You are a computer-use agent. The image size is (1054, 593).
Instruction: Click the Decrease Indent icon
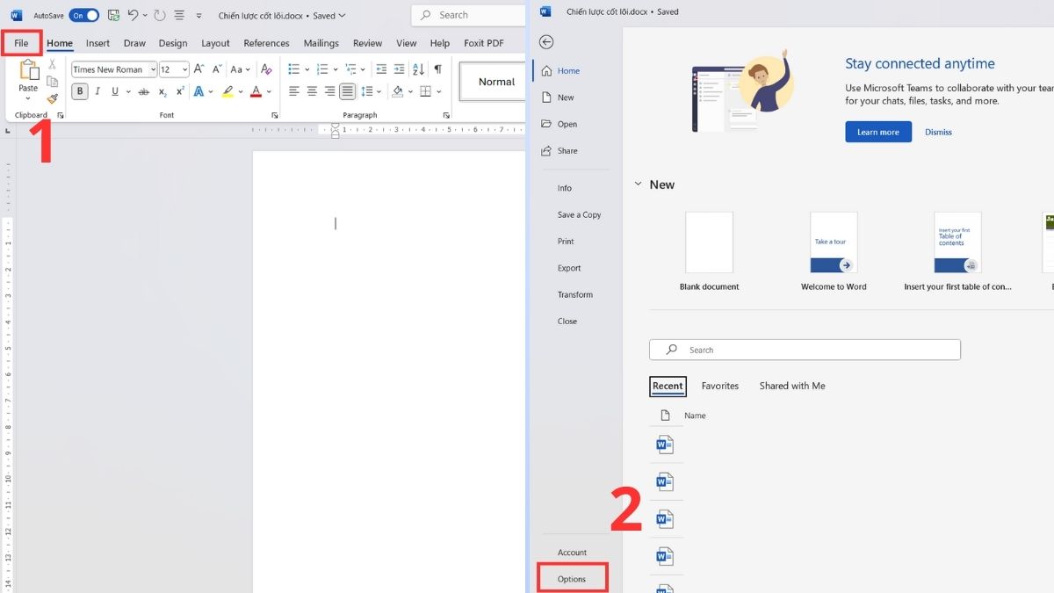(380, 69)
